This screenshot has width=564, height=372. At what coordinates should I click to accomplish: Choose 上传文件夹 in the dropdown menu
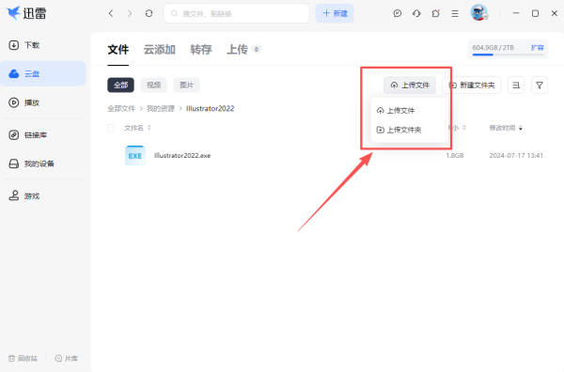pyautogui.click(x=399, y=130)
